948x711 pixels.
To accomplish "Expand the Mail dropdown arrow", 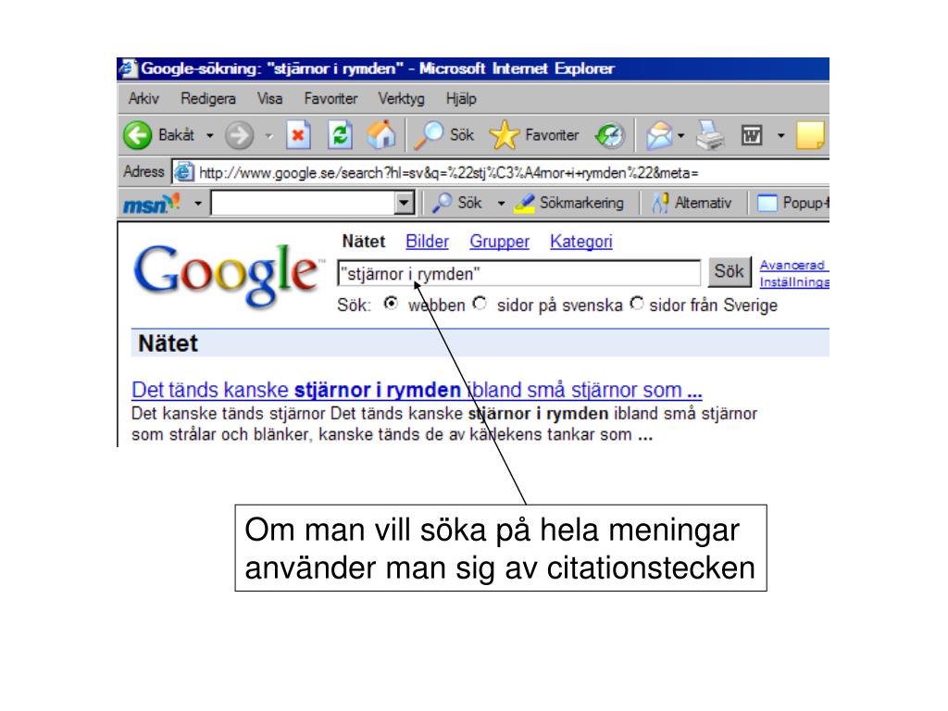I will 681,135.
